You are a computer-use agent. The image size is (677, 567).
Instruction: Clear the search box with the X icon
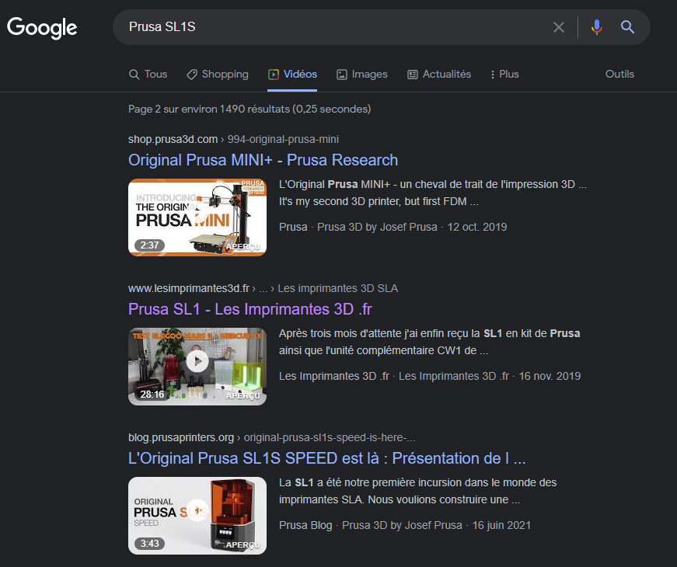[559, 27]
